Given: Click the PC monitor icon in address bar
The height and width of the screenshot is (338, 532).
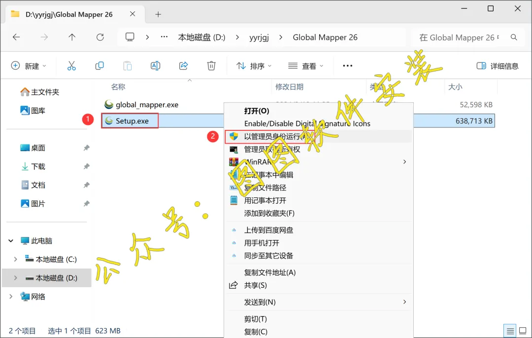Looking at the screenshot, I should point(130,37).
